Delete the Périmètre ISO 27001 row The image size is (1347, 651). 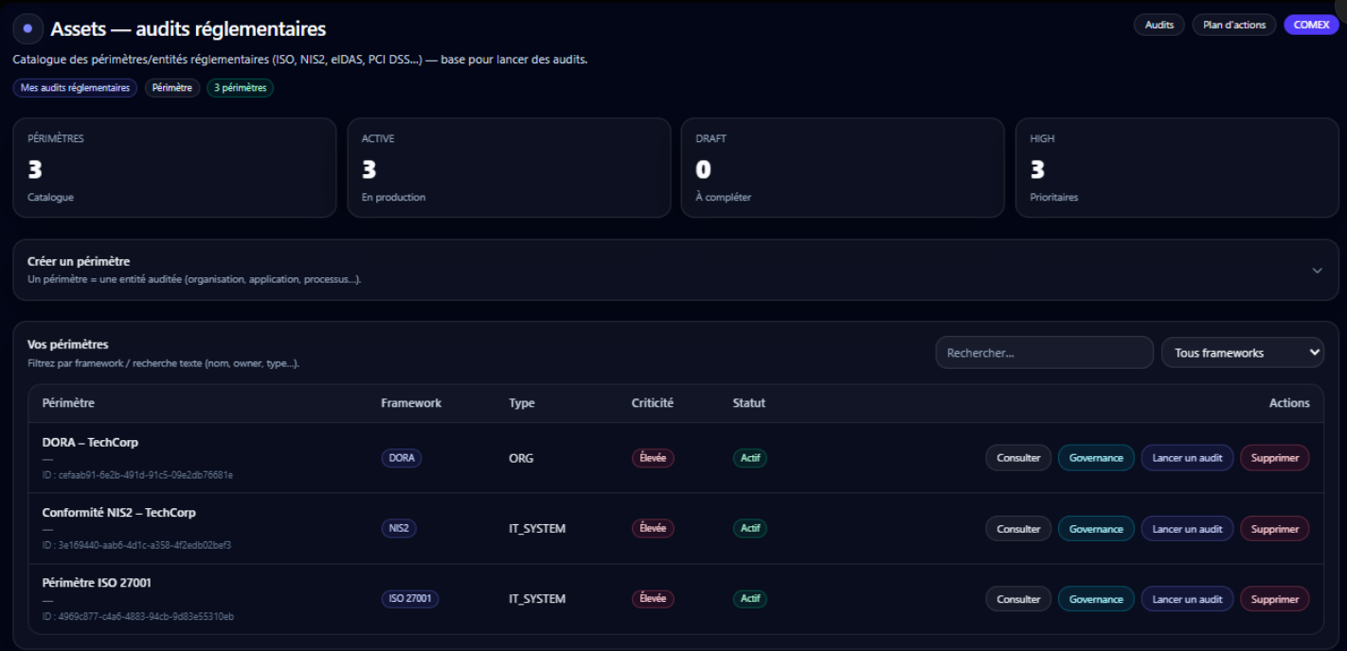(x=1275, y=599)
